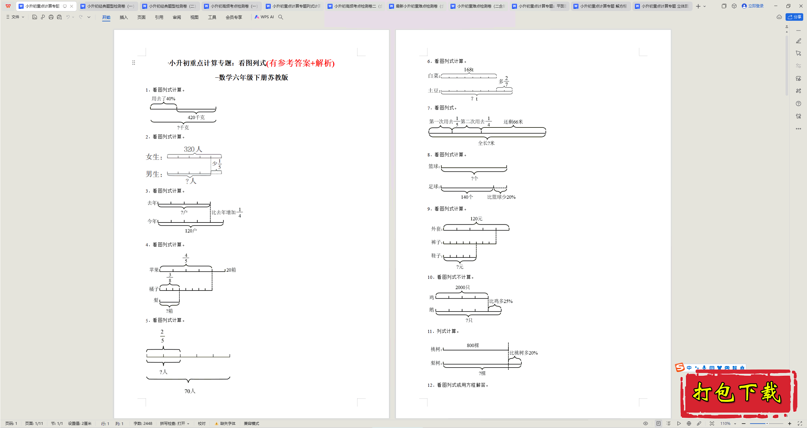This screenshot has height=428, width=807.
Task: Open print preview icon
Action: click(x=59, y=17)
